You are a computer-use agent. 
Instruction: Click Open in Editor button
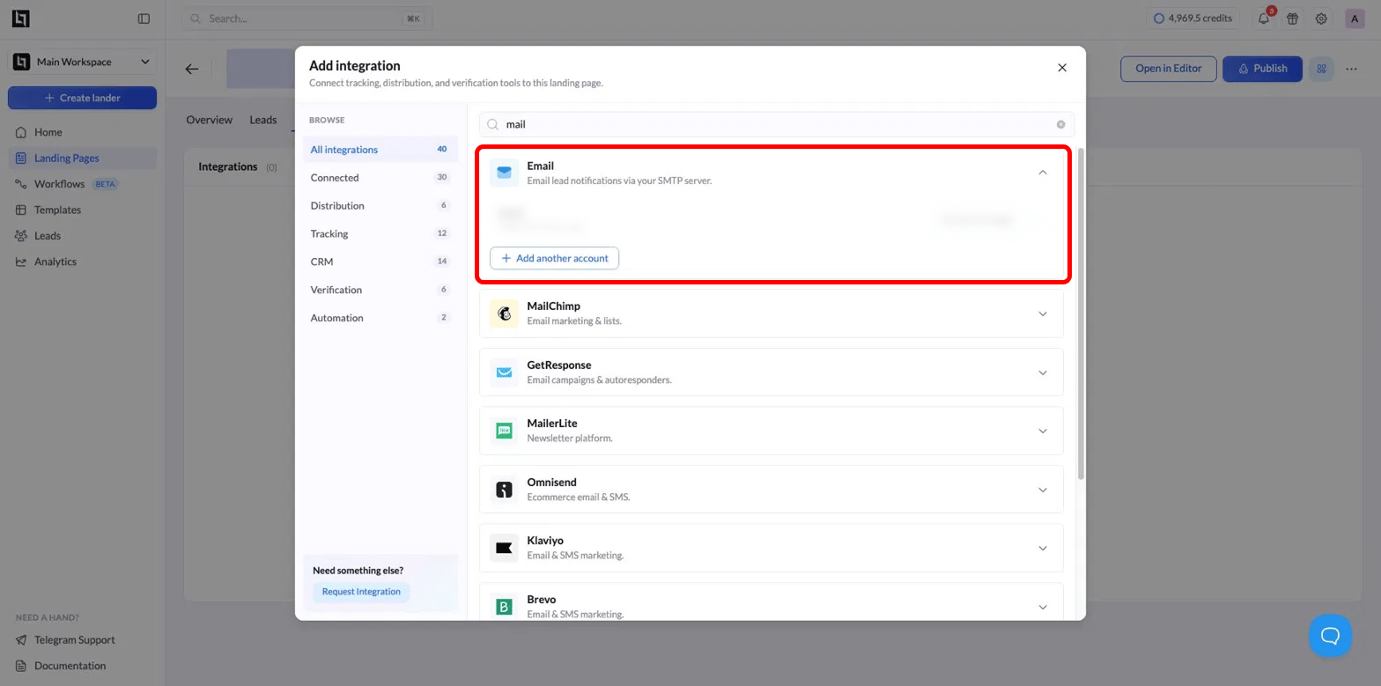1169,69
